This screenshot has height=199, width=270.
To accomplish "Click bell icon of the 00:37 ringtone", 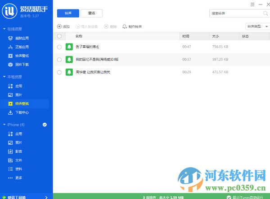I will point(69,59).
